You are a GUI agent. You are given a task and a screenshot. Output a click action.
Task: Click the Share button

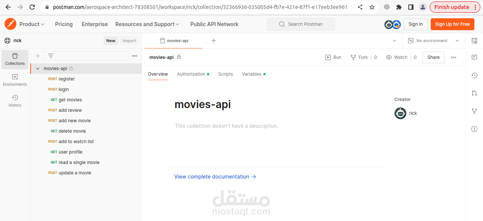[433, 57]
